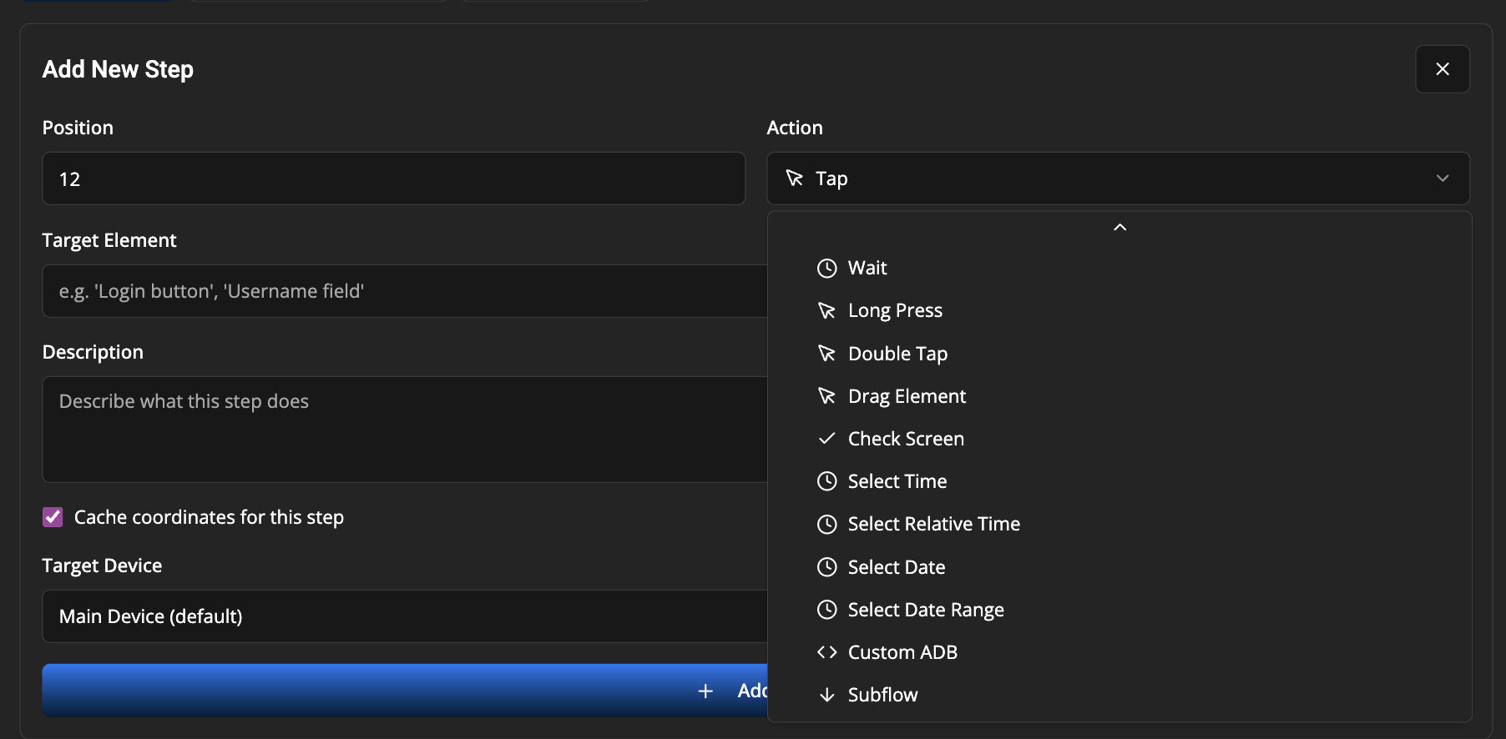Select the Custom ADB action
1506x739 pixels.
point(1119,652)
